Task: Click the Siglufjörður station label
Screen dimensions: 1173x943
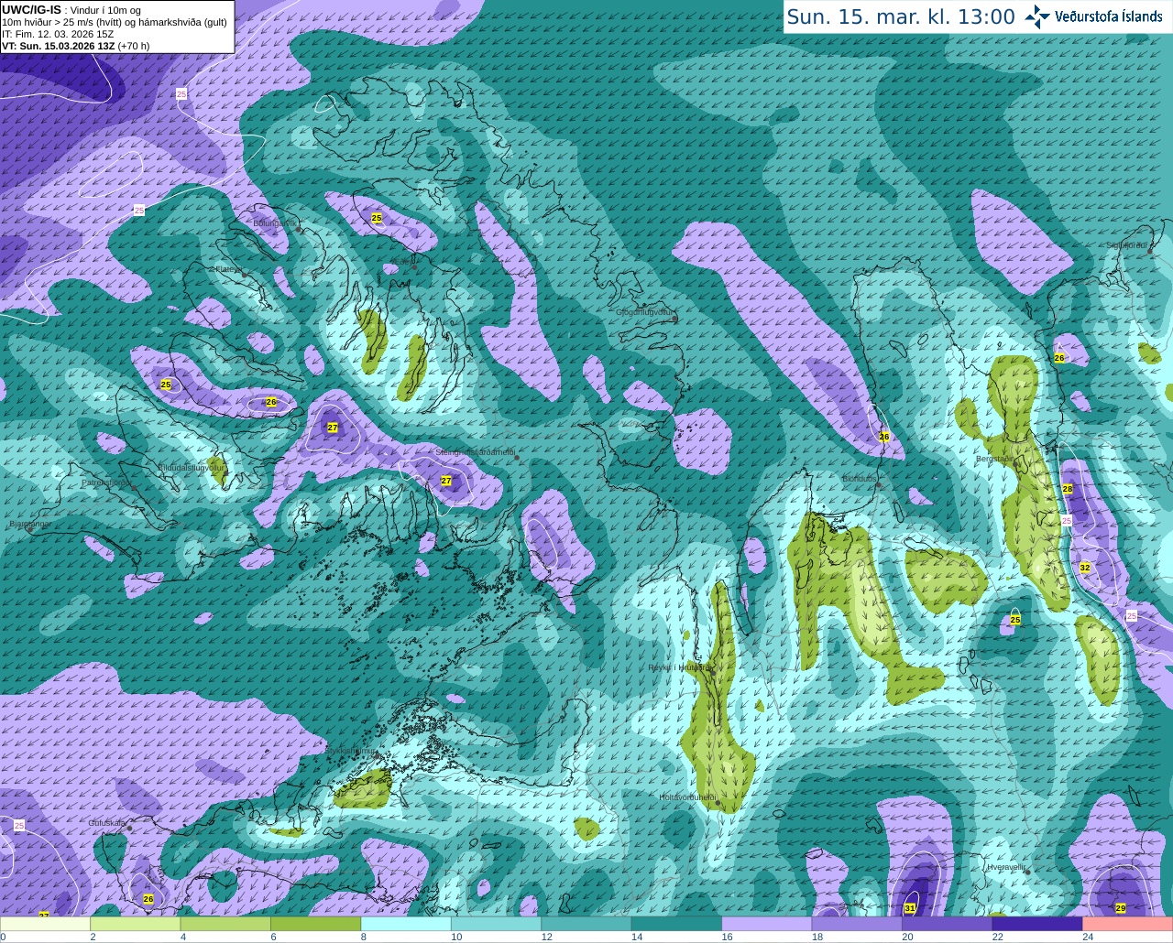Action: click(1126, 245)
